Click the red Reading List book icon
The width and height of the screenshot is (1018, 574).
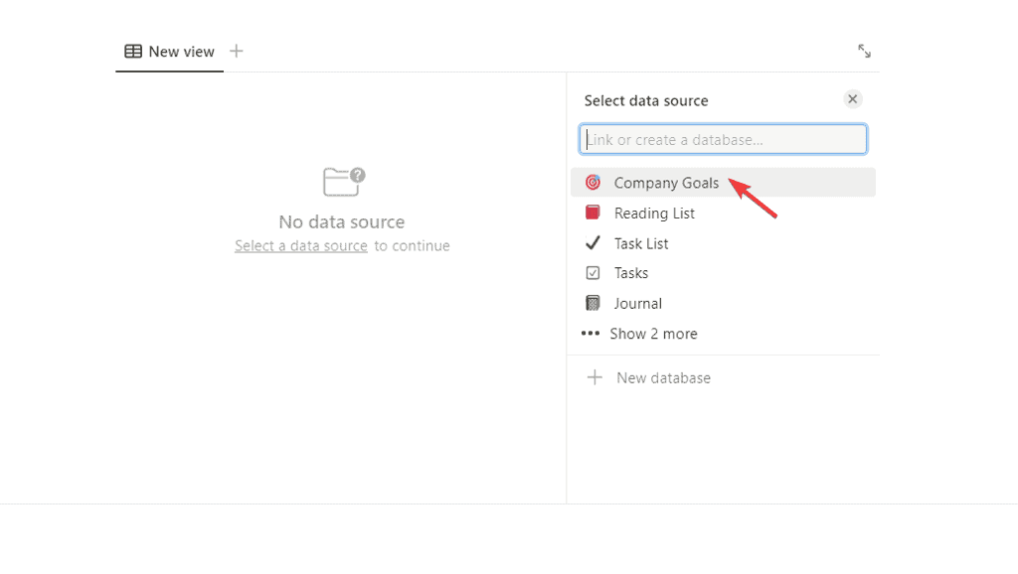tap(593, 213)
